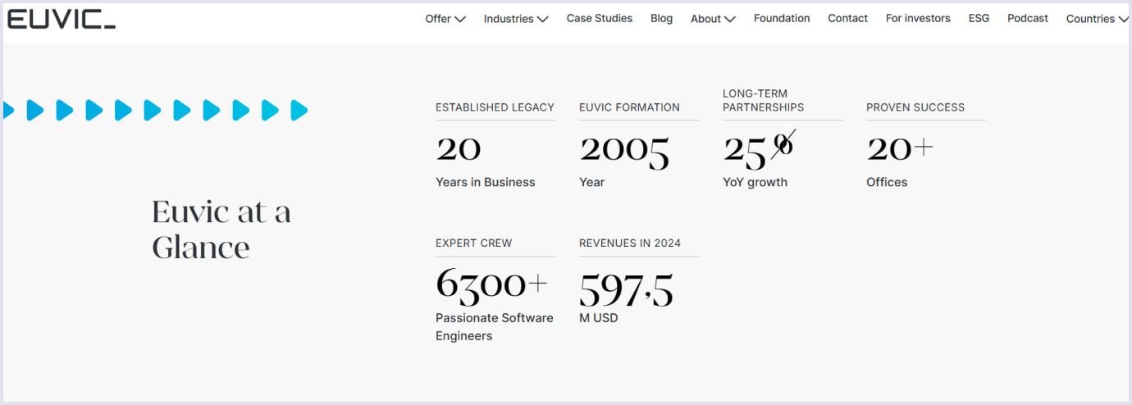Select the 'REVENUES IN 2024' label

pyautogui.click(x=630, y=243)
